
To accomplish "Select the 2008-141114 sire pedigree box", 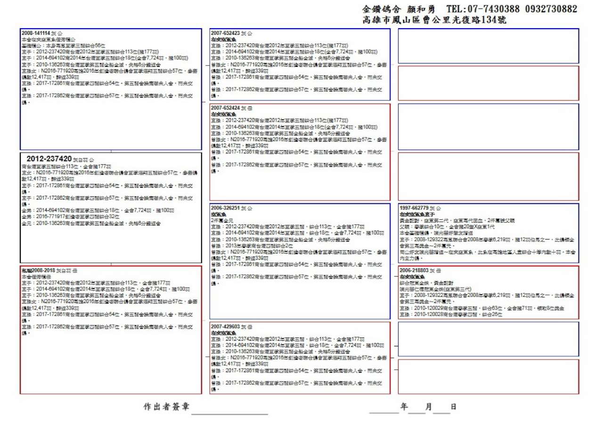I will point(111,89).
